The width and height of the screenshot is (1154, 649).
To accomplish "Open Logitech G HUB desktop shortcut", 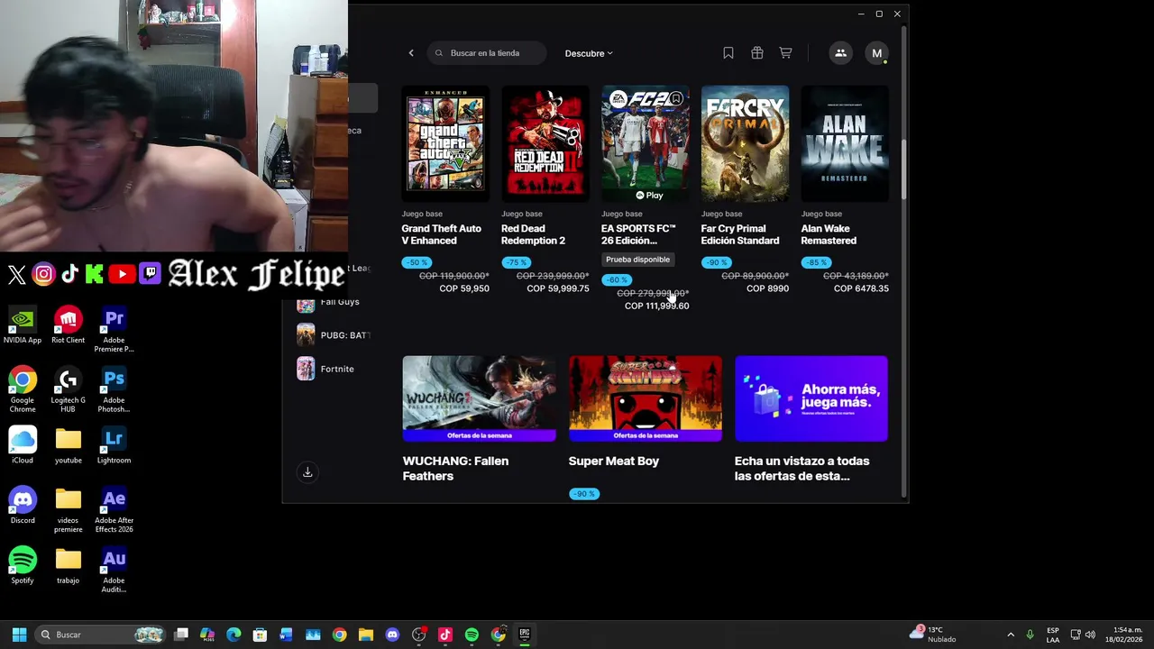I will click(x=68, y=390).
